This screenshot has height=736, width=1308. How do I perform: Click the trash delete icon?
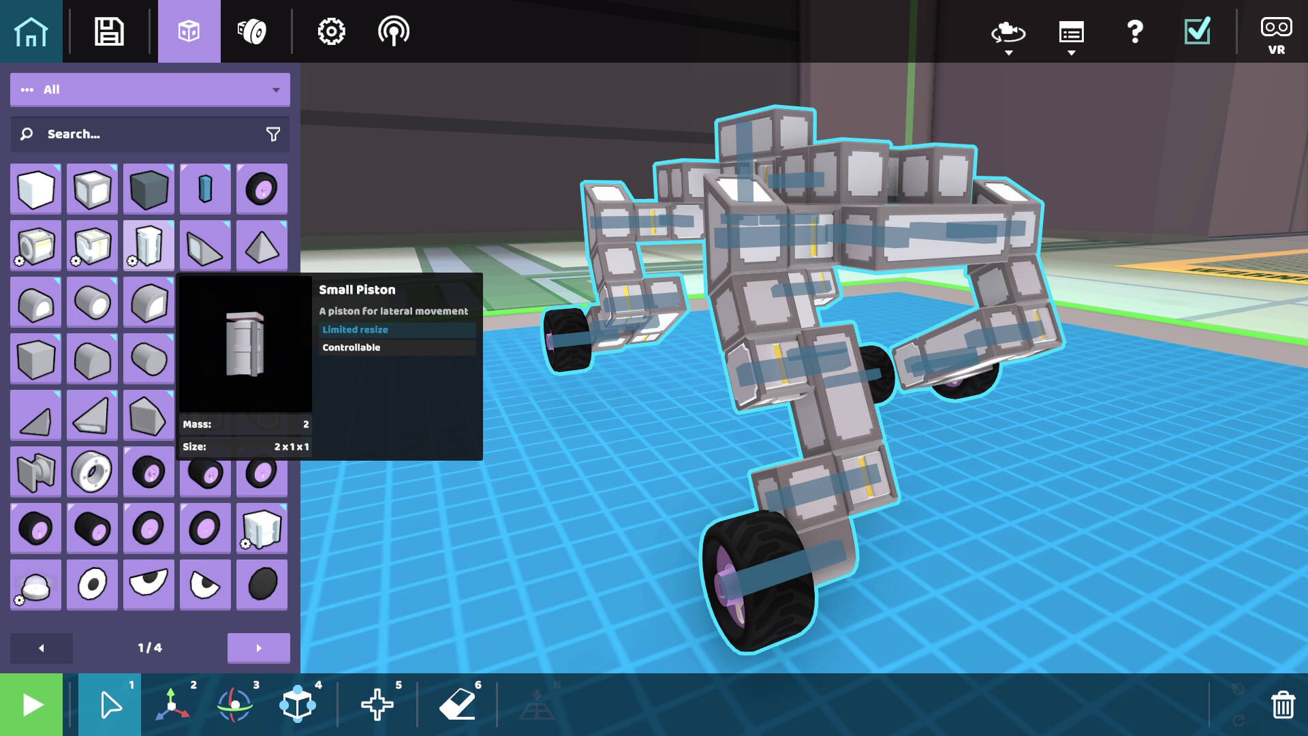[1282, 705]
